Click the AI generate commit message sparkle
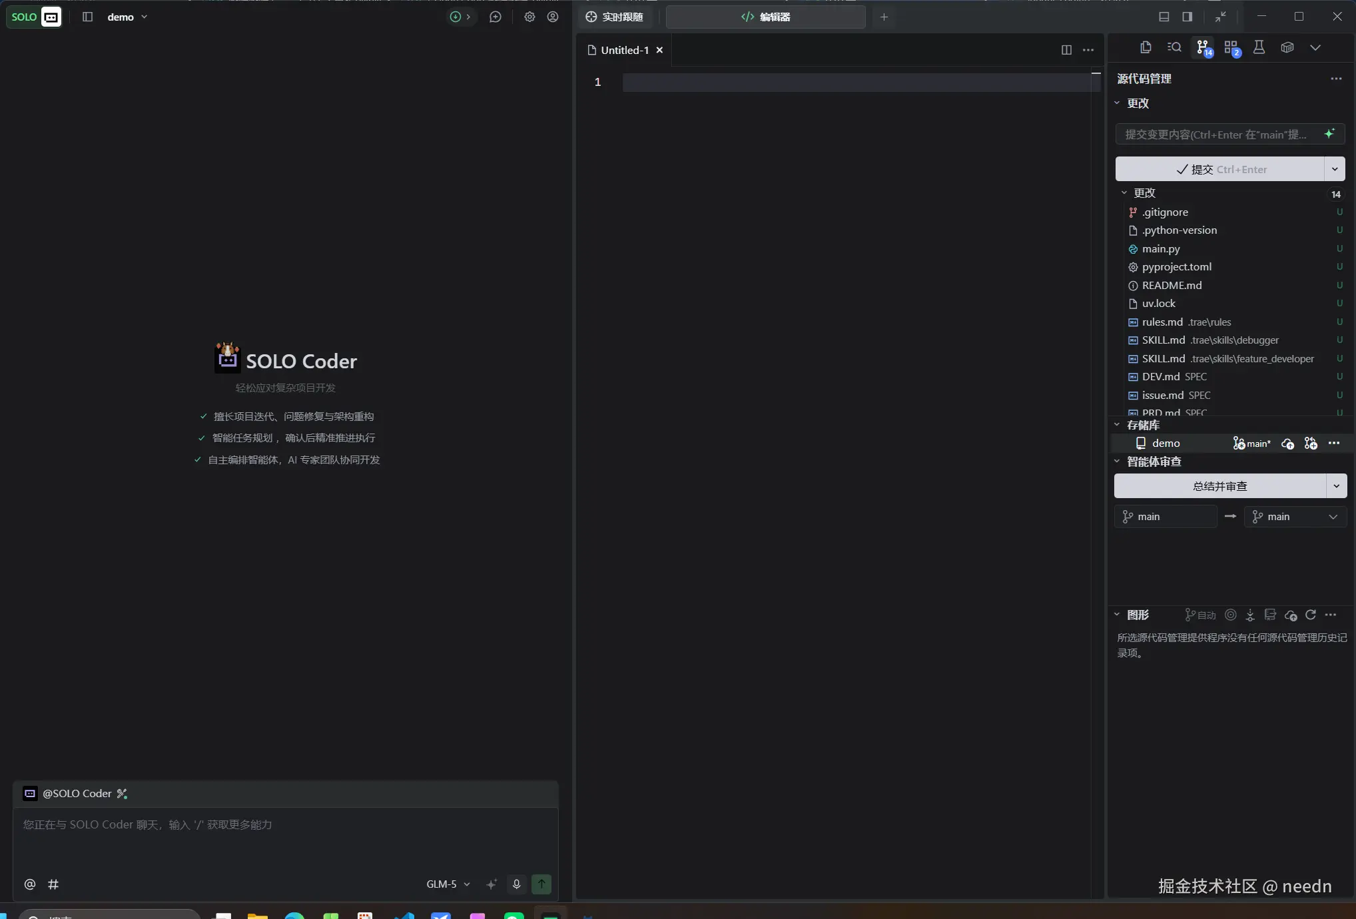This screenshot has height=919, width=1356. pyautogui.click(x=1329, y=134)
